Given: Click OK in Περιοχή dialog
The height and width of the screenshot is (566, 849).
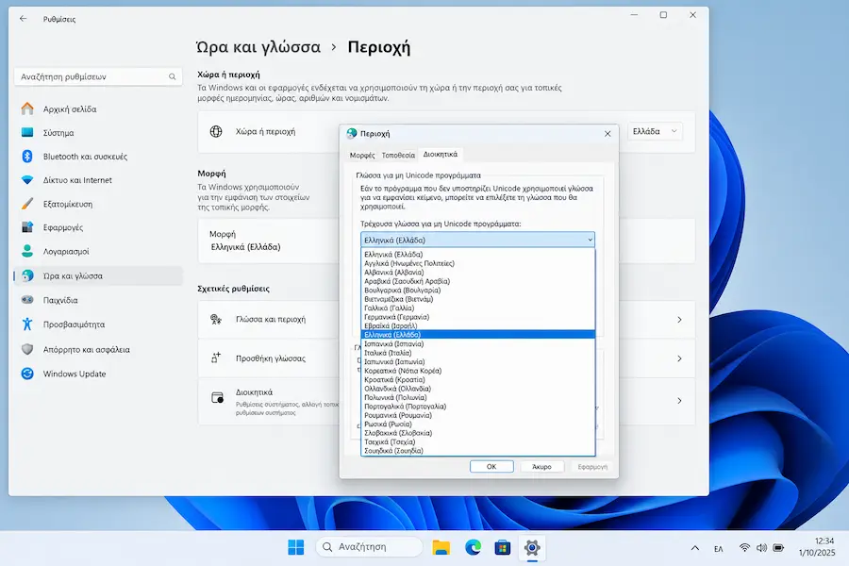Looking at the screenshot, I should point(491,466).
